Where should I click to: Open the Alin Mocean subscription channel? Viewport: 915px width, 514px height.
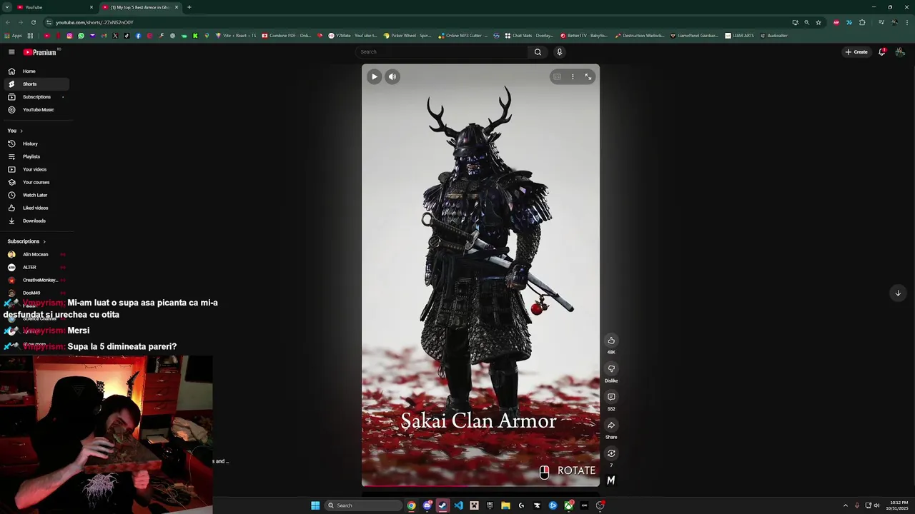(x=36, y=254)
